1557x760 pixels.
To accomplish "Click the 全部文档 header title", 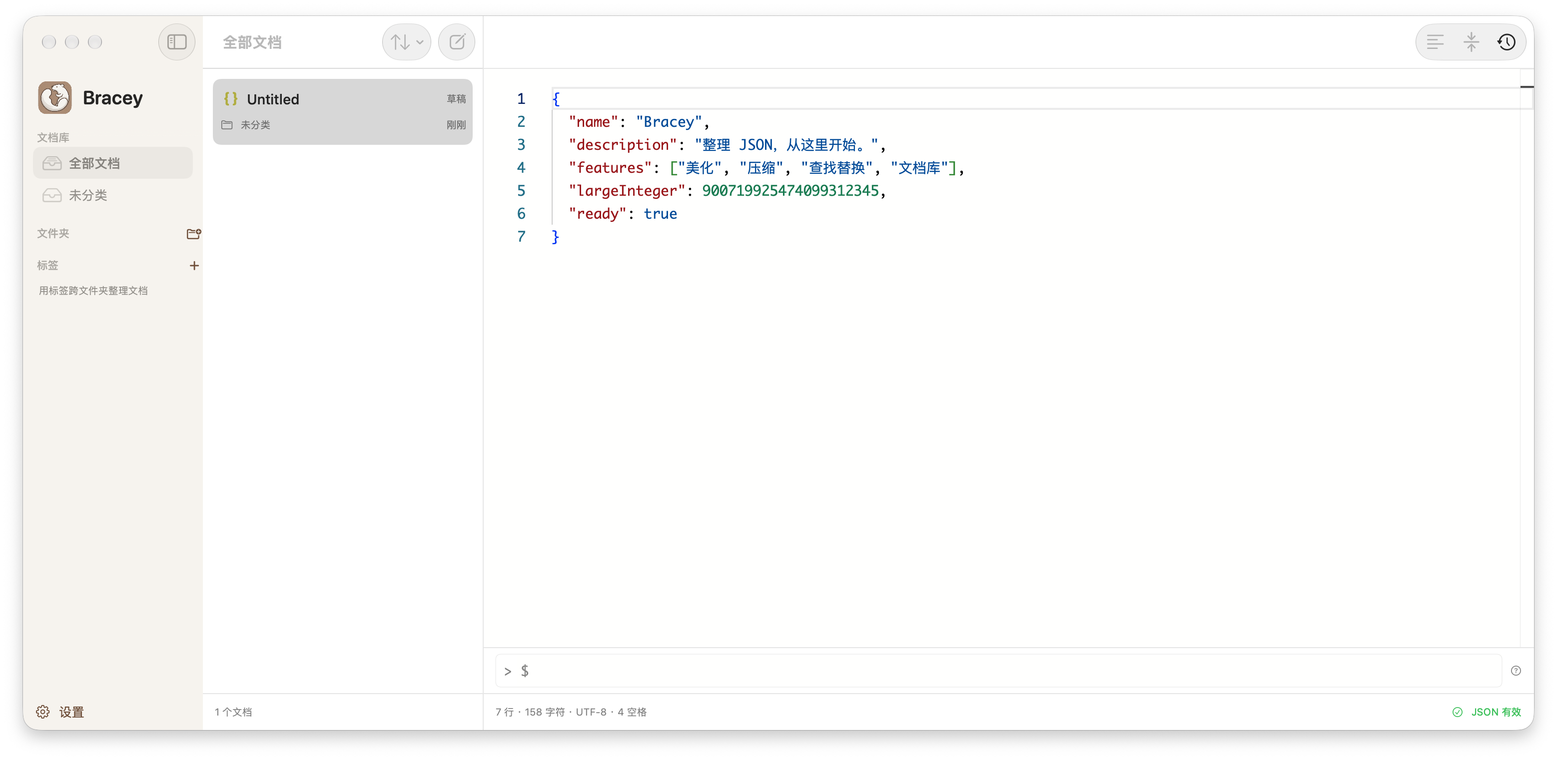I will tap(252, 42).
